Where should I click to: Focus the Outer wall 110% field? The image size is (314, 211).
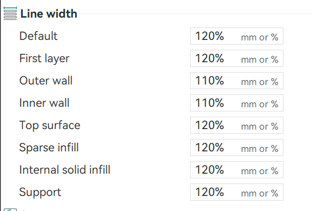[237, 80]
